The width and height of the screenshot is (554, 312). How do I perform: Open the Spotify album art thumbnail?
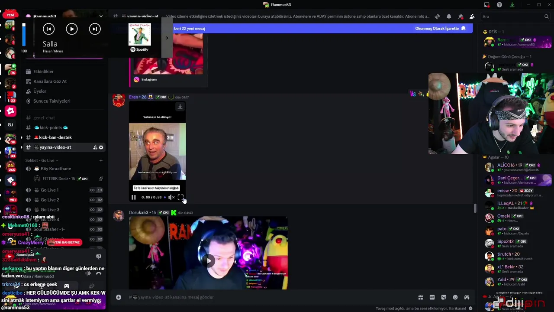point(139,35)
